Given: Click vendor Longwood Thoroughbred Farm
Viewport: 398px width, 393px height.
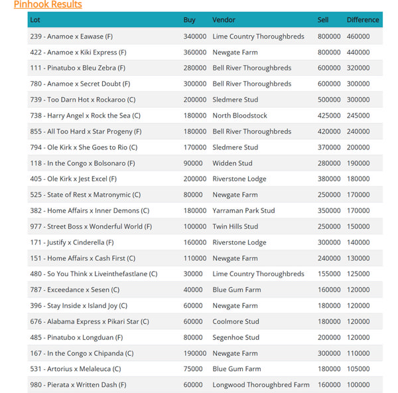Looking at the screenshot, I should pos(261,385).
